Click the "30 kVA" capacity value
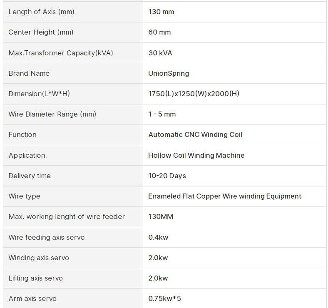The height and width of the screenshot is (308, 328). tap(160, 53)
